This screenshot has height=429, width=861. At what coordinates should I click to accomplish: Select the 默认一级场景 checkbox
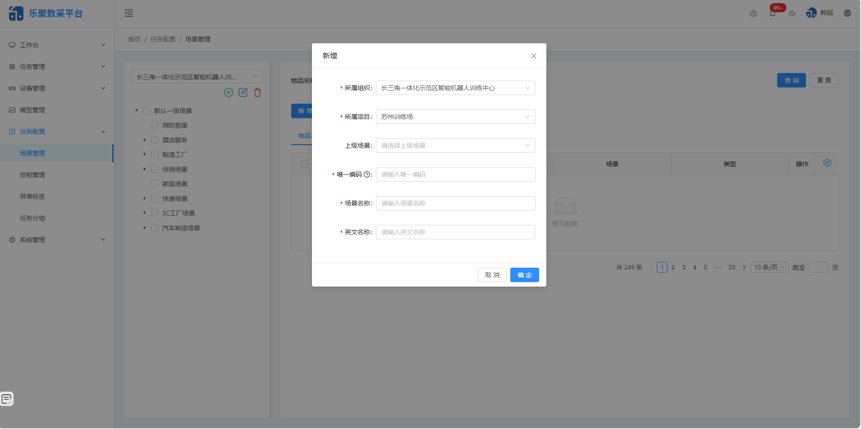(147, 110)
